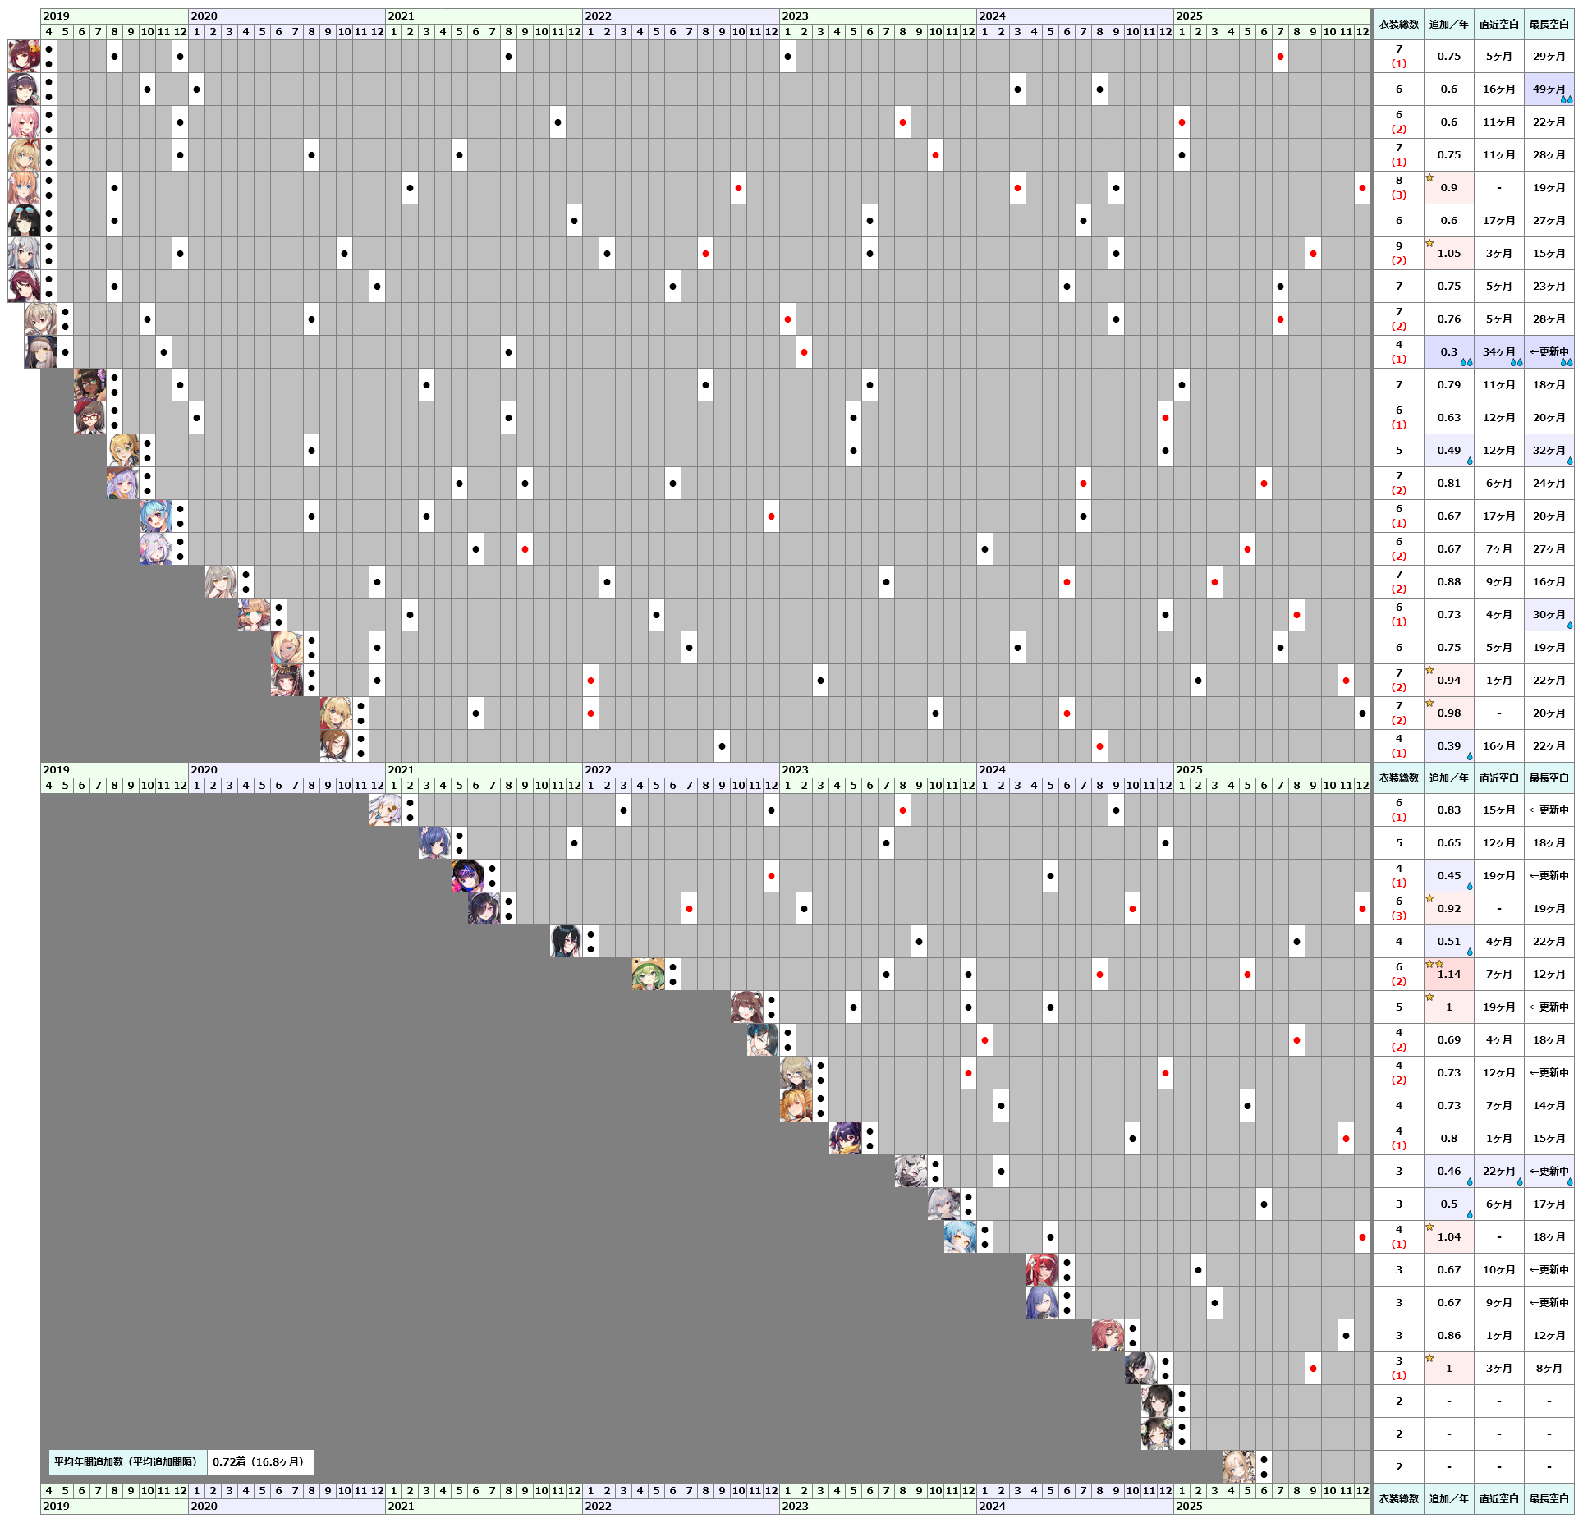Select the white tiger-eared character avatar
Viewport: 1583px width, 1523px height.
pos(911,1172)
